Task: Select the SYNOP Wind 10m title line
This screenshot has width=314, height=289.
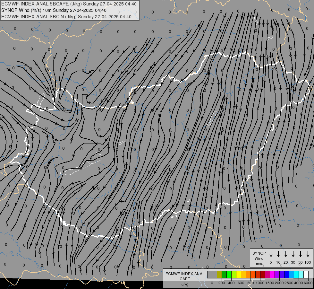Action: (x=54, y=10)
